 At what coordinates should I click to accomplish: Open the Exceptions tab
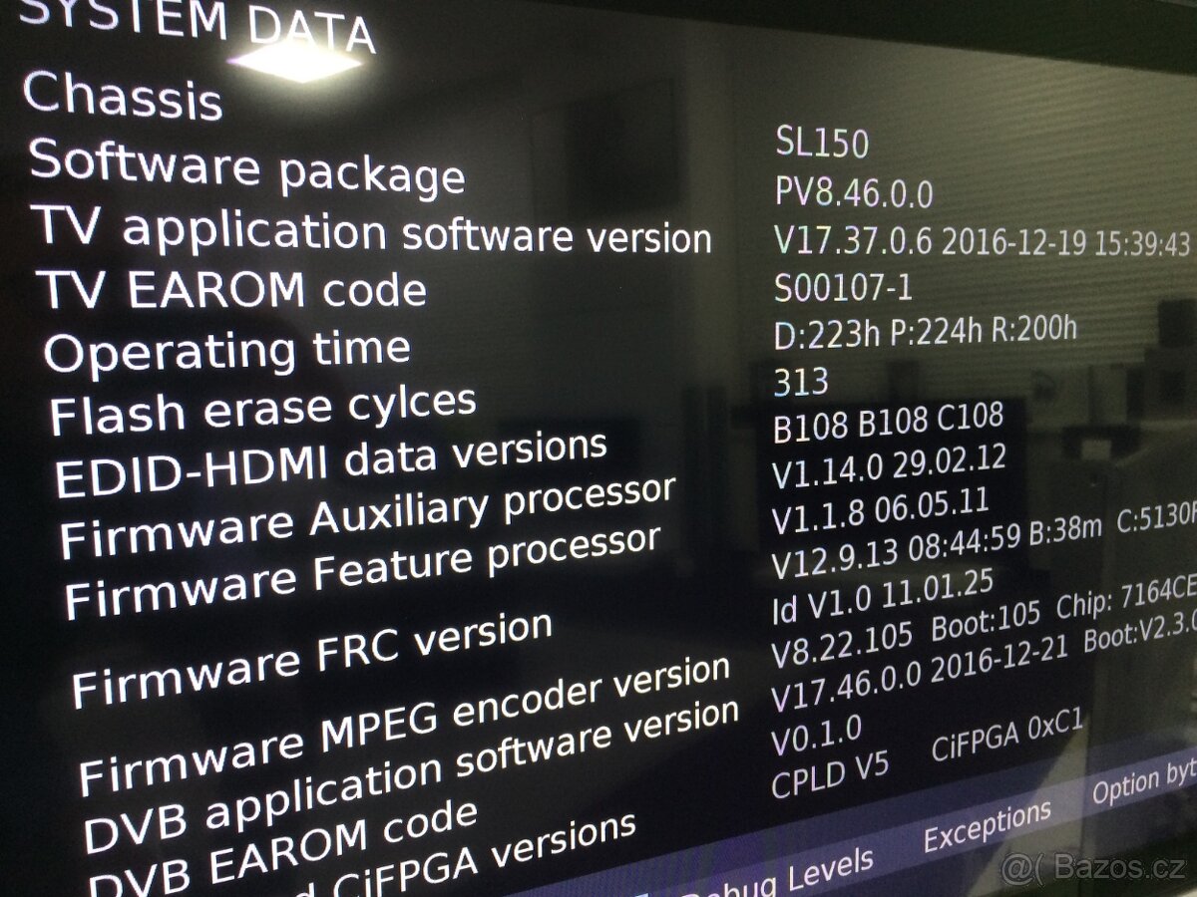(x=987, y=825)
